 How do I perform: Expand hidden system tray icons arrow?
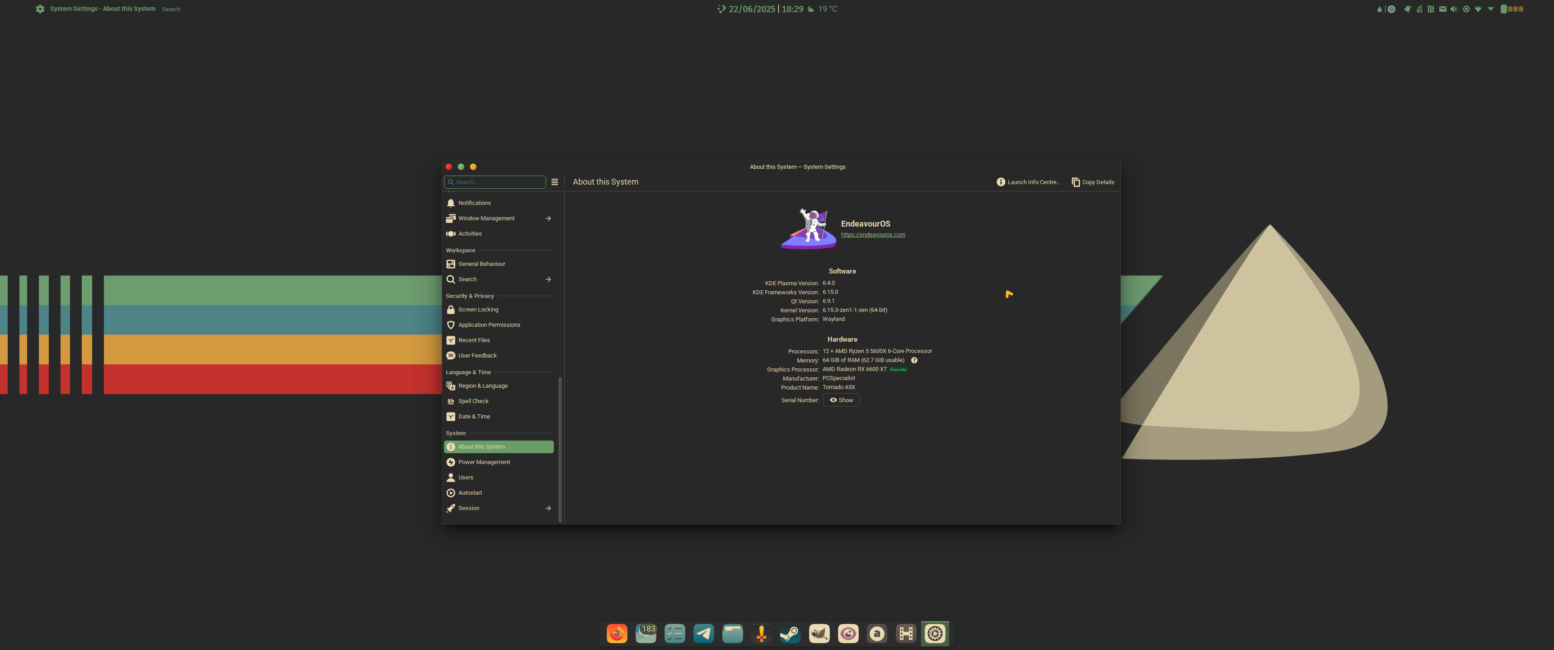(1491, 9)
